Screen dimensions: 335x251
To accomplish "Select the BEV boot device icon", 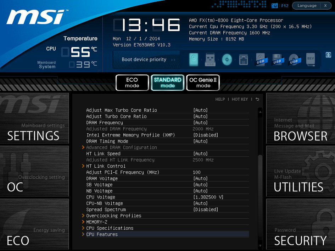I will [x=311, y=59].
